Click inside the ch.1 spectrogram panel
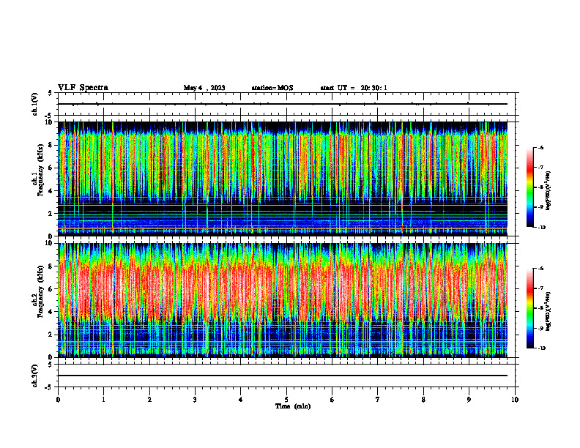The image size is (580, 448). (x=283, y=179)
